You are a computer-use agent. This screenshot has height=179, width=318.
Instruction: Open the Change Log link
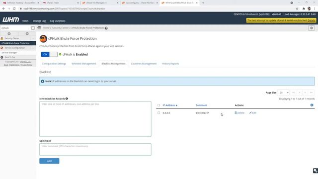[x=39, y=21]
